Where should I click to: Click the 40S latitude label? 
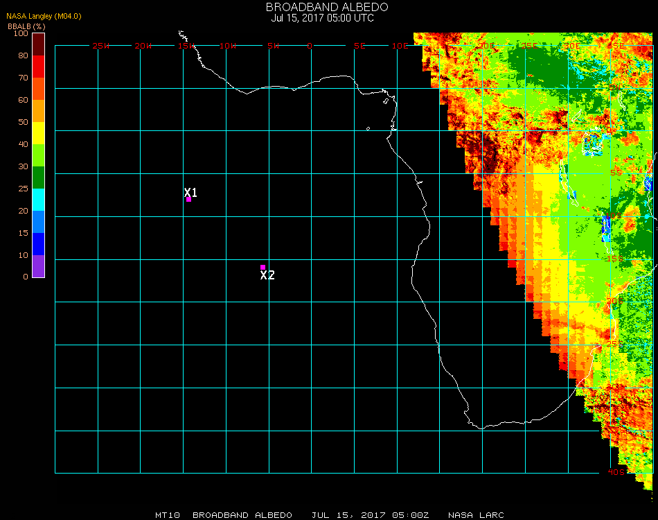pos(615,472)
